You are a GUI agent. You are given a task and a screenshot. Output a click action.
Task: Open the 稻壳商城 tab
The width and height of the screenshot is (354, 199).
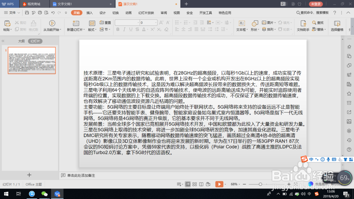tap(34, 4)
